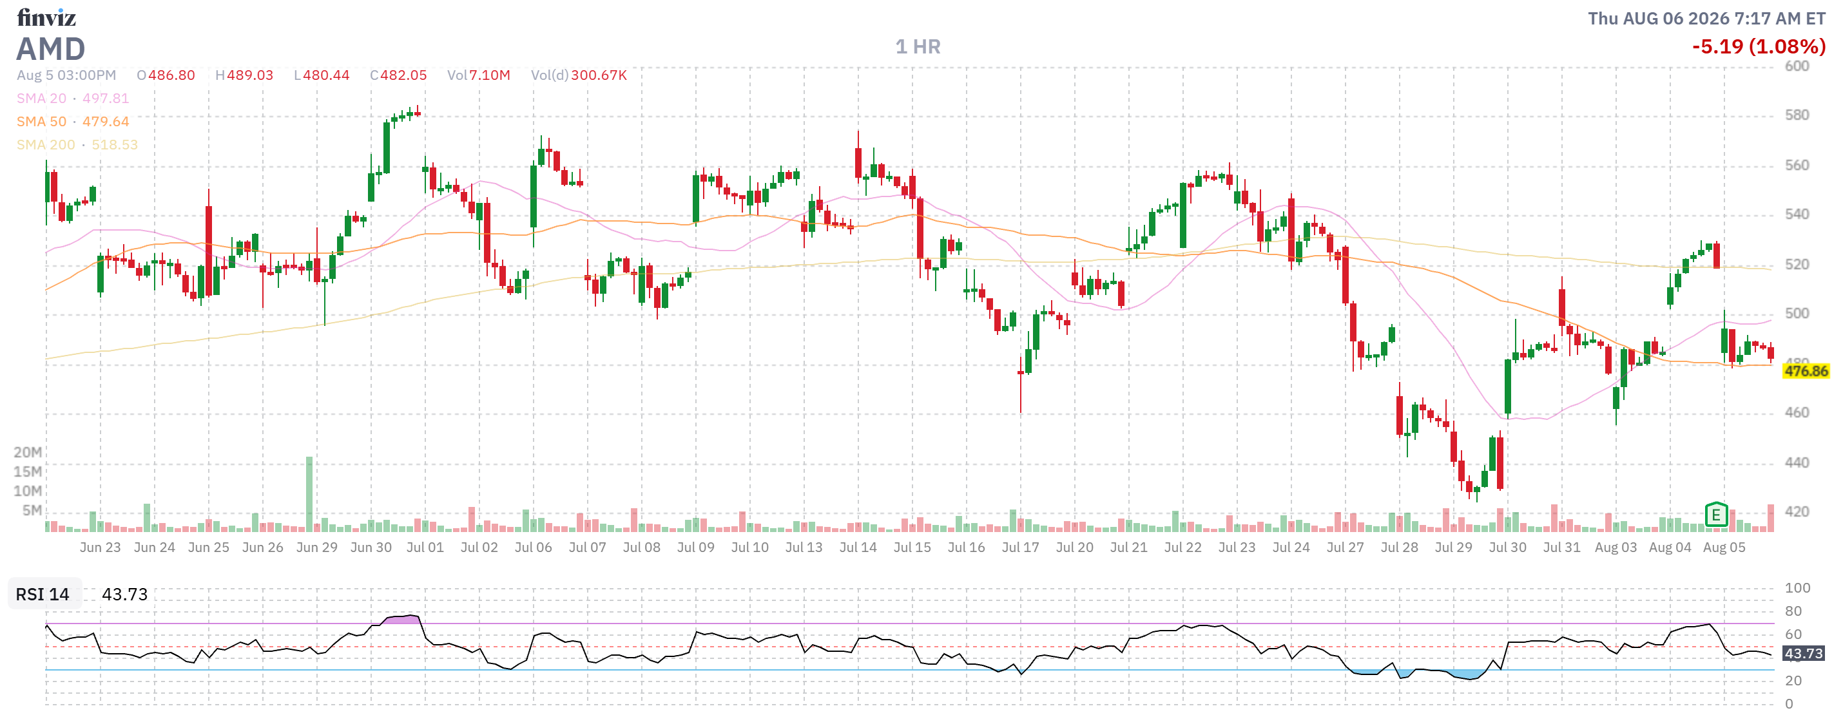Click the 460 price axis label
1843x724 pixels.
coord(1797,412)
